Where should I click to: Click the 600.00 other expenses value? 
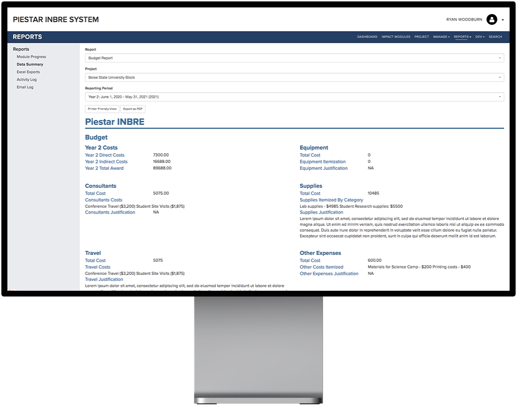375,260
